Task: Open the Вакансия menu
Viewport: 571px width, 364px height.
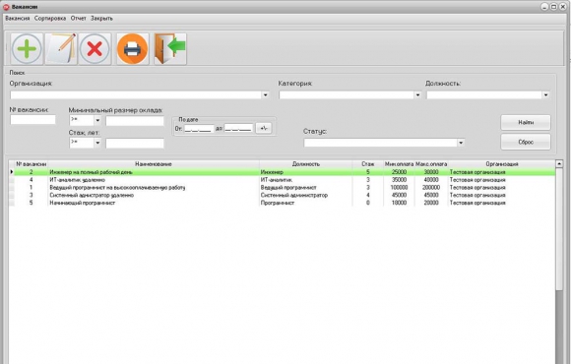Action: click(x=18, y=18)
